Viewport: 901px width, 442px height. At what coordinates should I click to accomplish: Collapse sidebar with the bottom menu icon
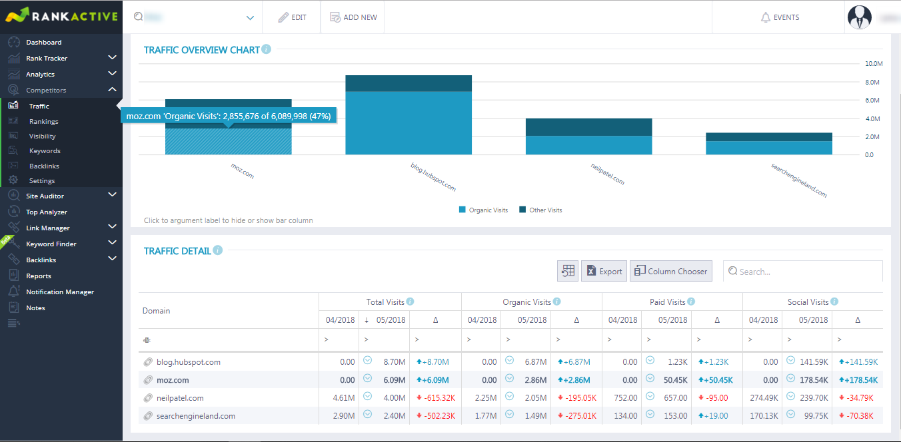(x=14, y=324)
